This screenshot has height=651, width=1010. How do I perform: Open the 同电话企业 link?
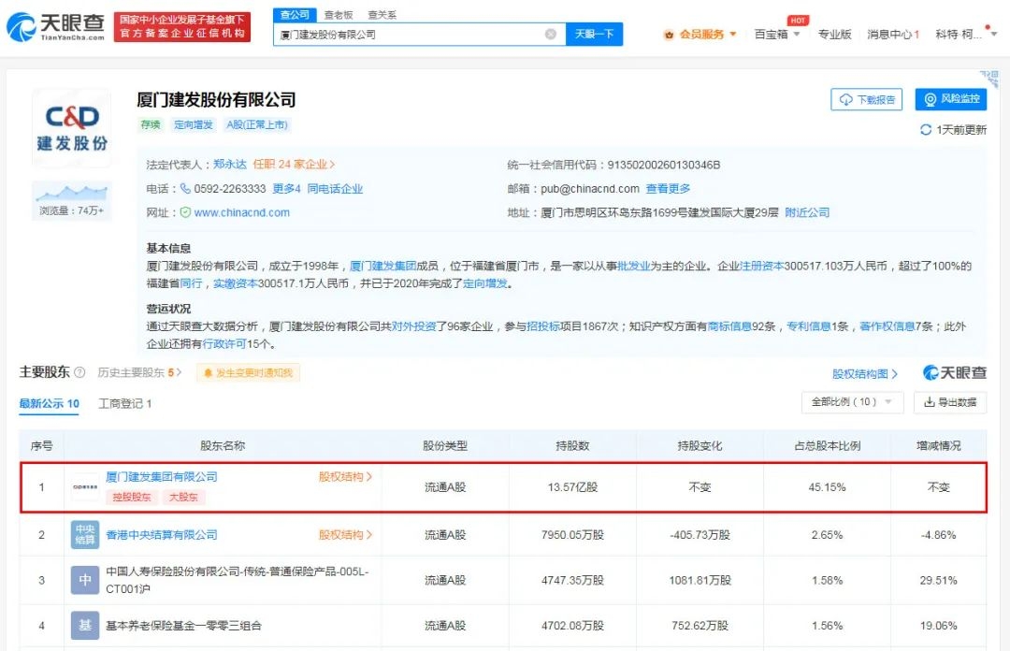(335, 188)
